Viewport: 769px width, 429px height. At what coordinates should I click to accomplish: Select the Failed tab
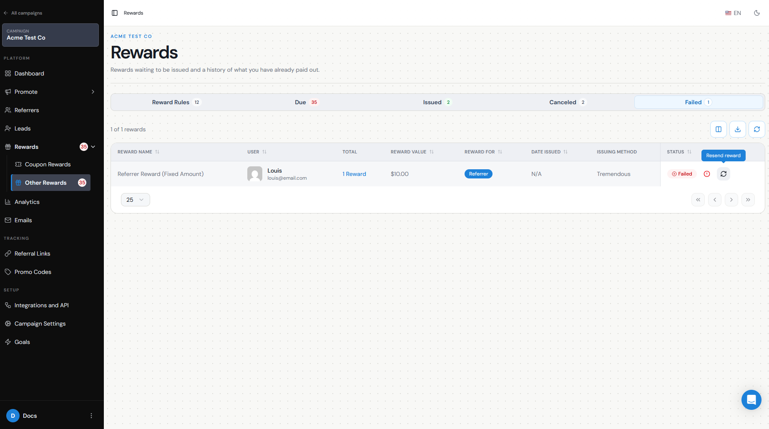pyautogui.click(x=699, y=102)
